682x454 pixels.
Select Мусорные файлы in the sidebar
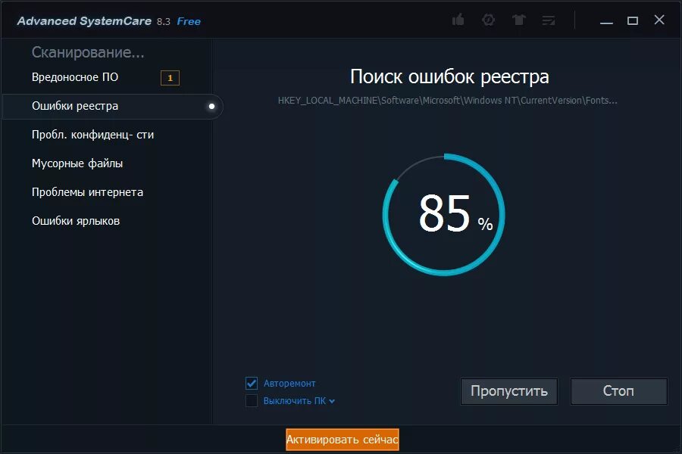pyautogui.click(x=77, y=163)
